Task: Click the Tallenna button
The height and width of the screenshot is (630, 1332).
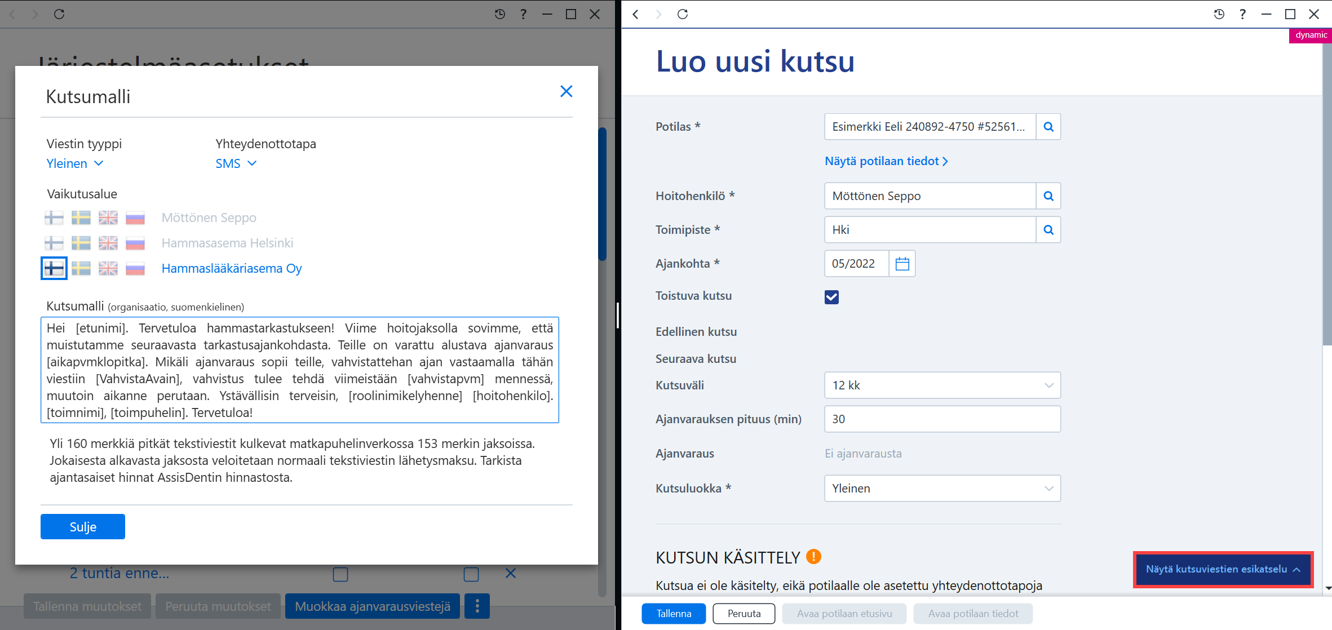Action: click(674, 614)
